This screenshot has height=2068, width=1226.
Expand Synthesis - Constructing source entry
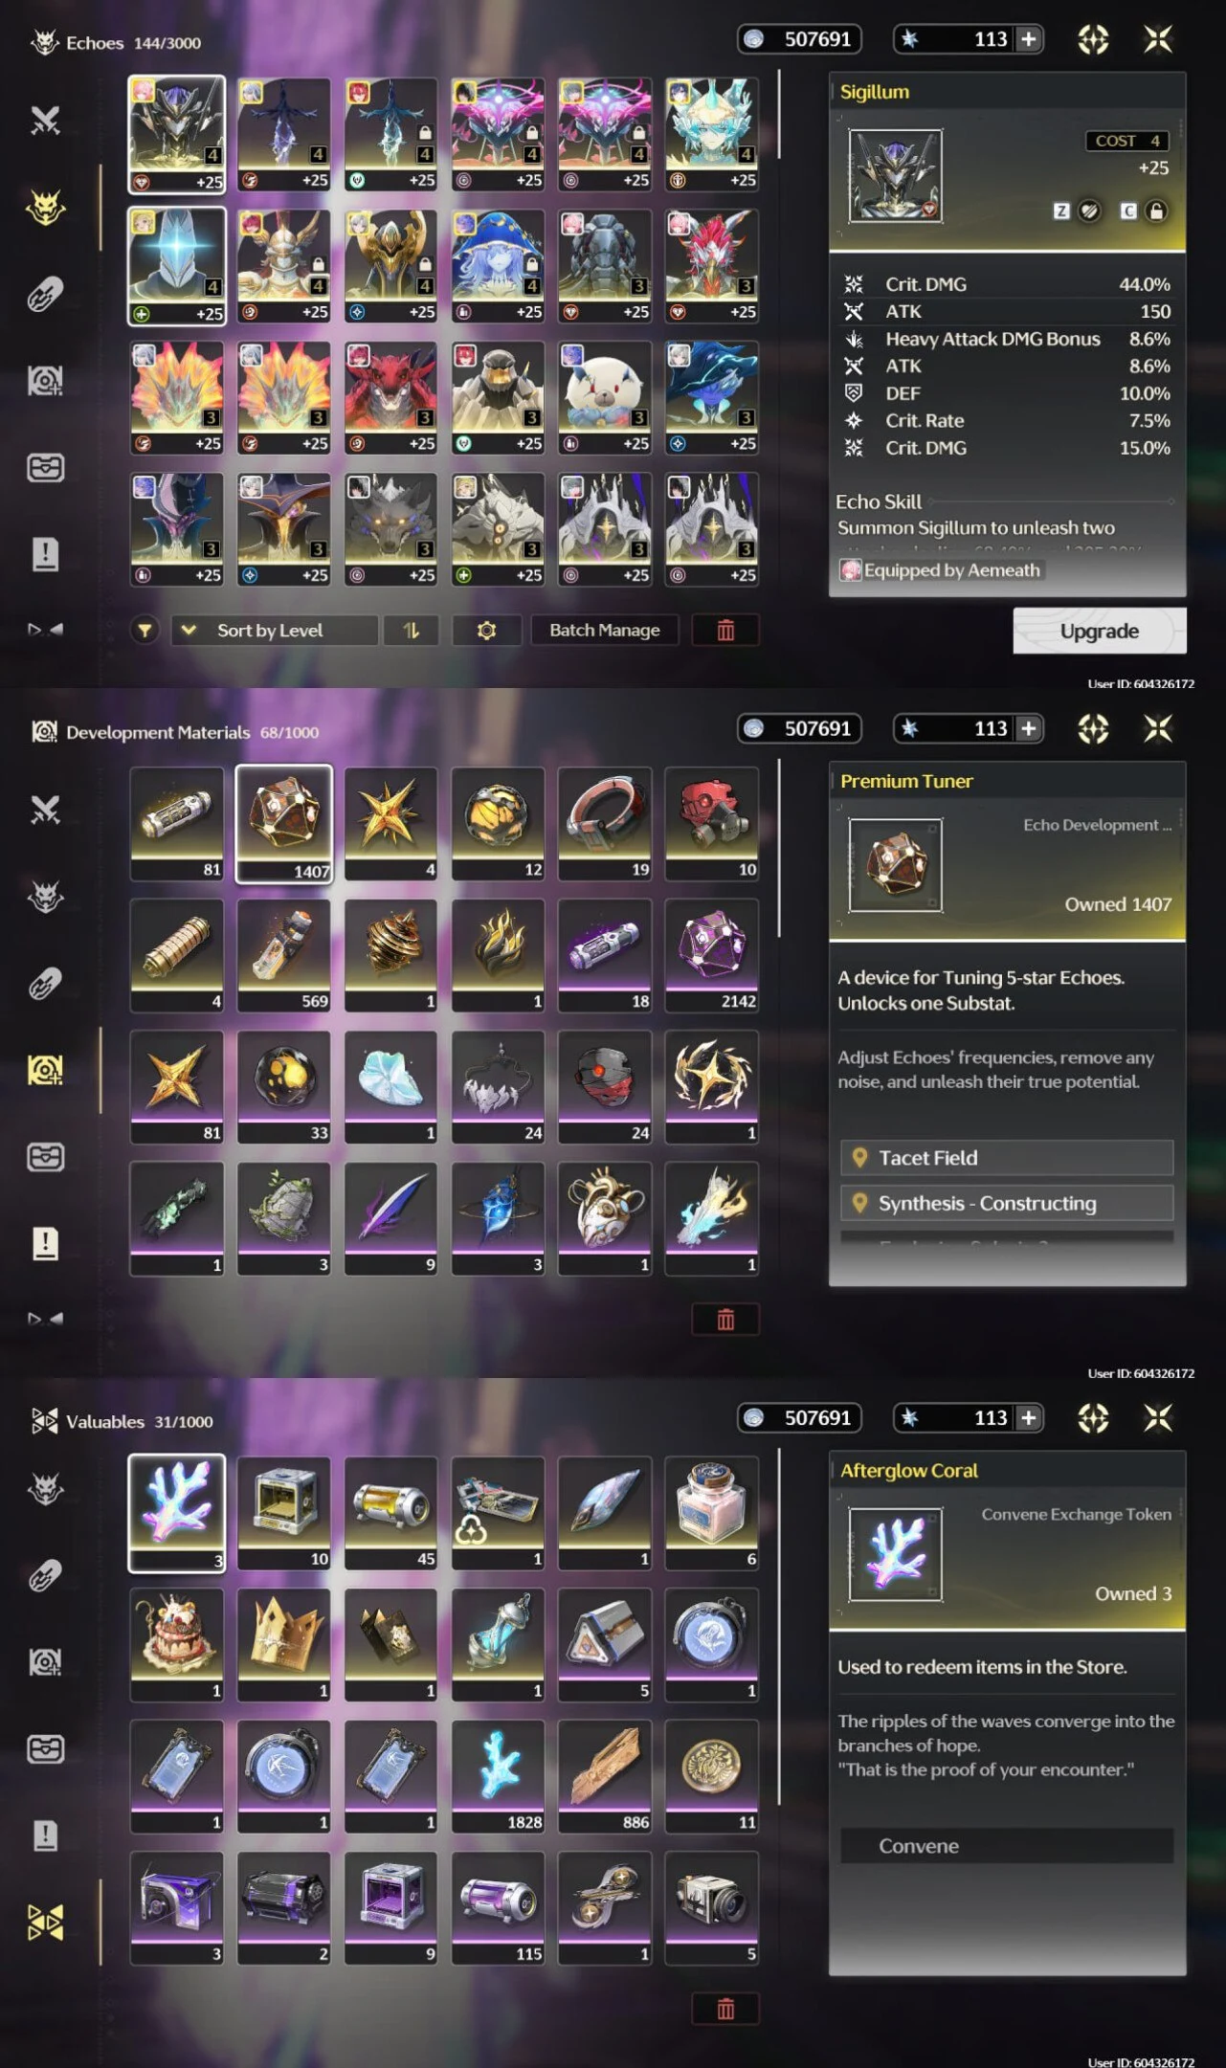click(1007, 1203)
